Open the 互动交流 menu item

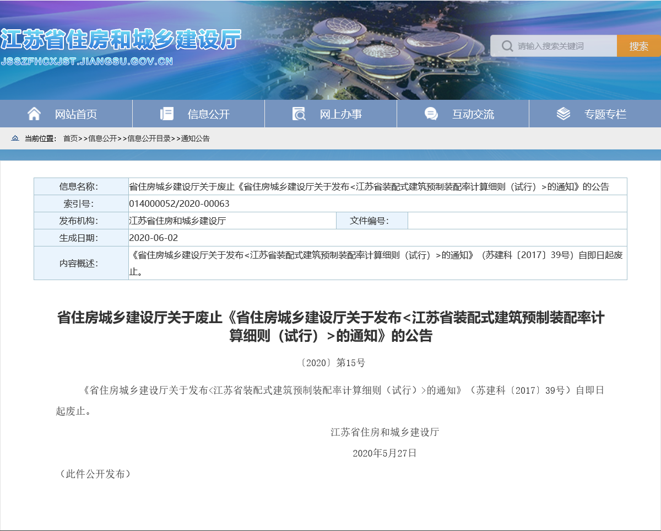point(473,114)
